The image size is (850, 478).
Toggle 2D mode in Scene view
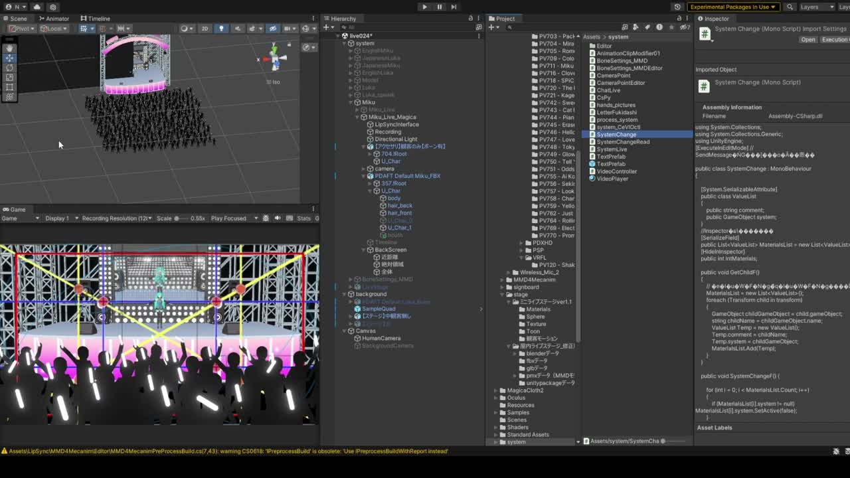[x=205, y=29]
